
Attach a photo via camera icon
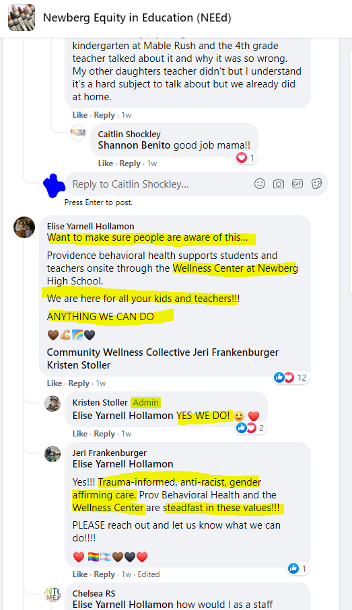279,184
